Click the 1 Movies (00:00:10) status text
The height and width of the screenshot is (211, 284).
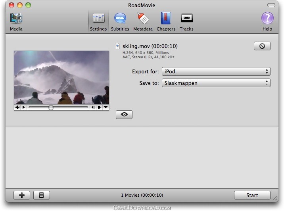pos(142,195)
